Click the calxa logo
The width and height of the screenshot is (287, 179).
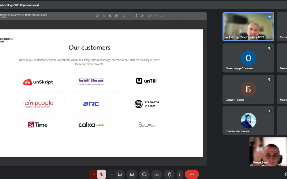[91, 125]
